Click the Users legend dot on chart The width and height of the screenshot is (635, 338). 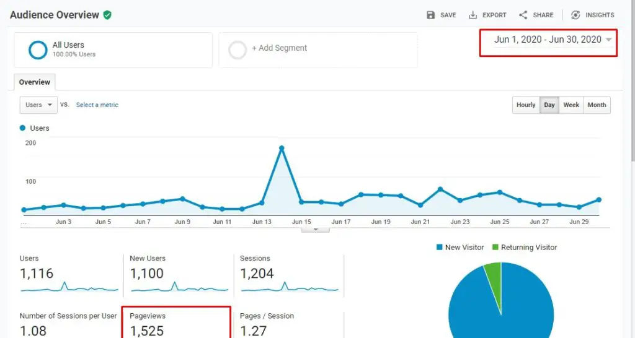tap(23, 128)
